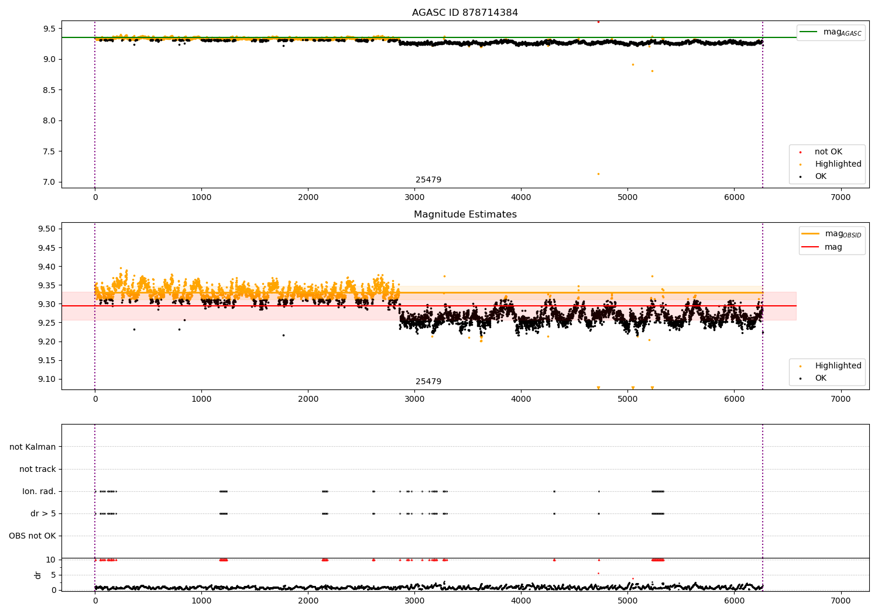
Task: Click the 9.50 y-axis tick in middle plot
Action: [46, 229]
